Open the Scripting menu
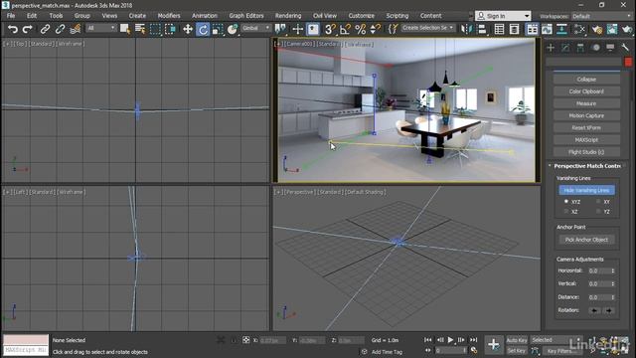This screenshot has width=636, height=358. [397, 16]
